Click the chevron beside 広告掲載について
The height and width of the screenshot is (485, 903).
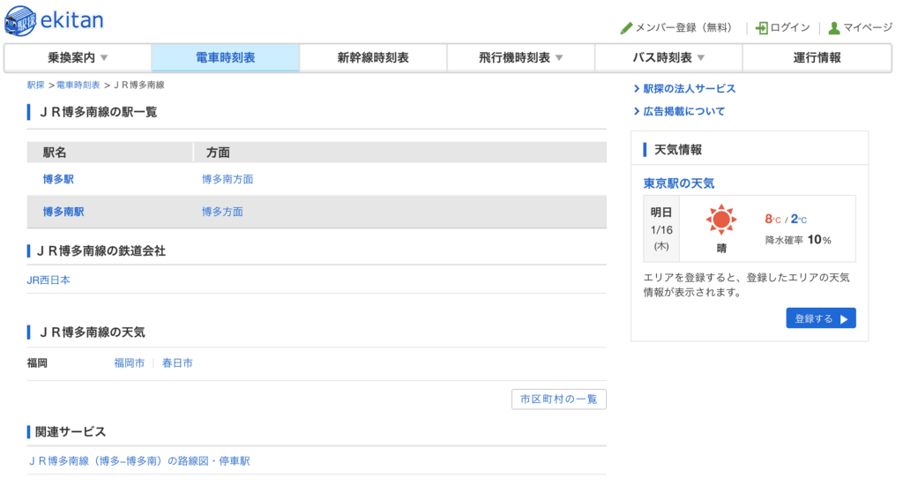tap(637, 112)
